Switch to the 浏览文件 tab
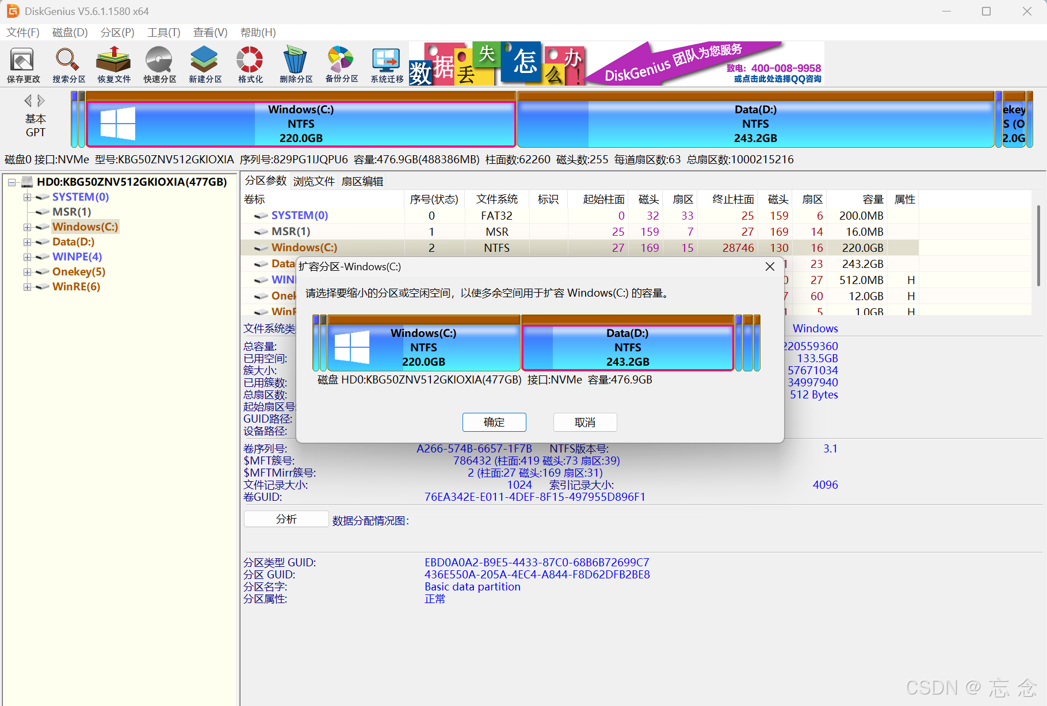Screen dimensions: 1047x706 314,181
